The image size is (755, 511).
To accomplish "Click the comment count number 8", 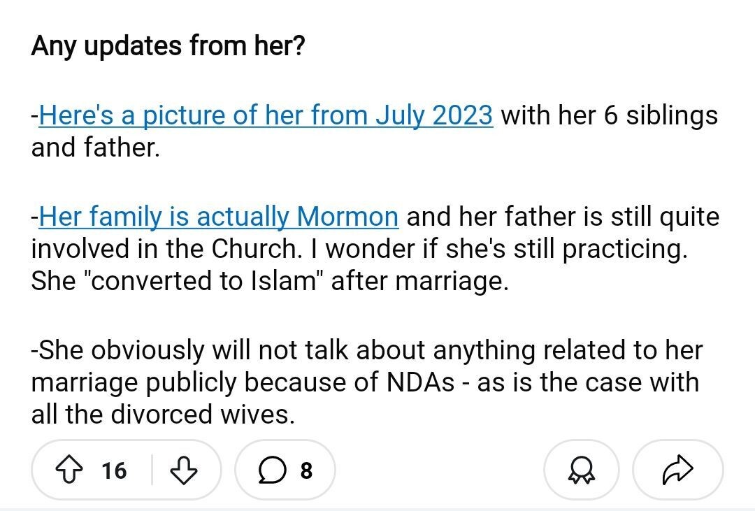I will [x=306, y=470].
